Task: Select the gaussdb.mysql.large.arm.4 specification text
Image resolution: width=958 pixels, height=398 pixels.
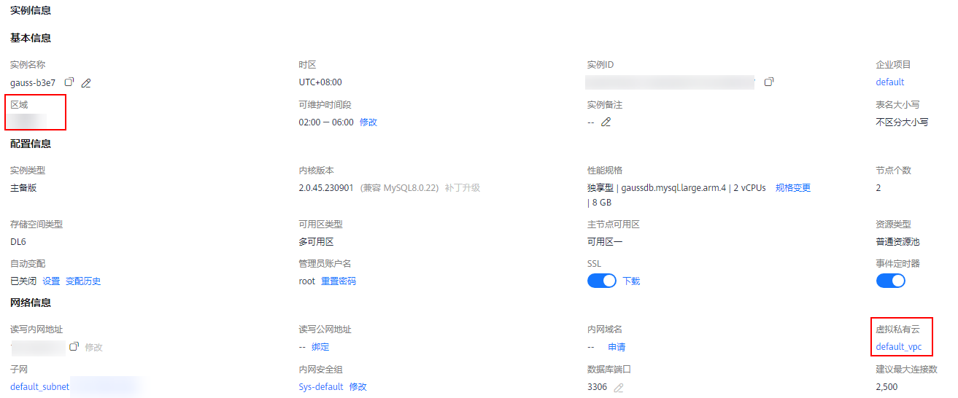Action: (x=673, y=188)
